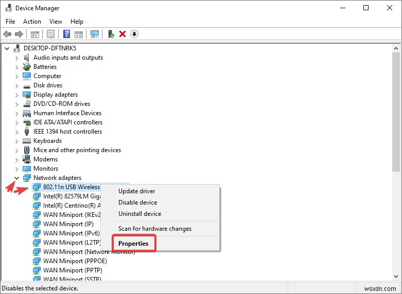Collapse the DESKTOP-DFTNRK5 root node
The width and height of the screenshot is (402, 294).
(x=7, y=48)
